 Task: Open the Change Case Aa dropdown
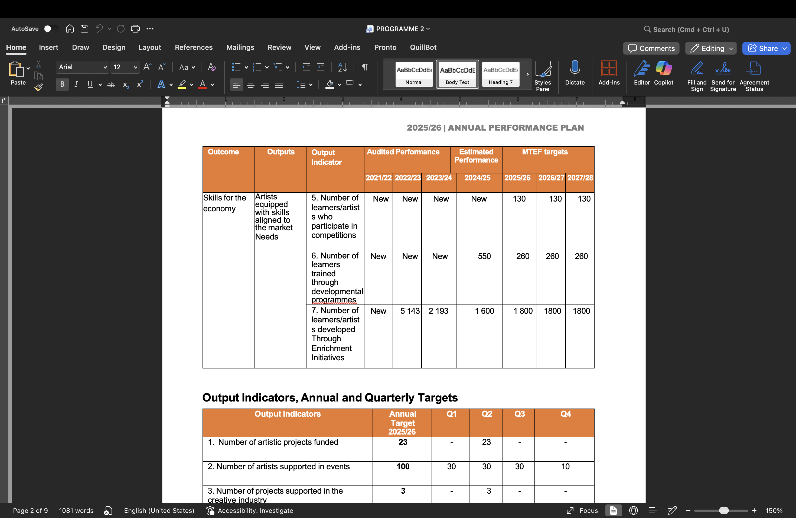click(187, 67)
